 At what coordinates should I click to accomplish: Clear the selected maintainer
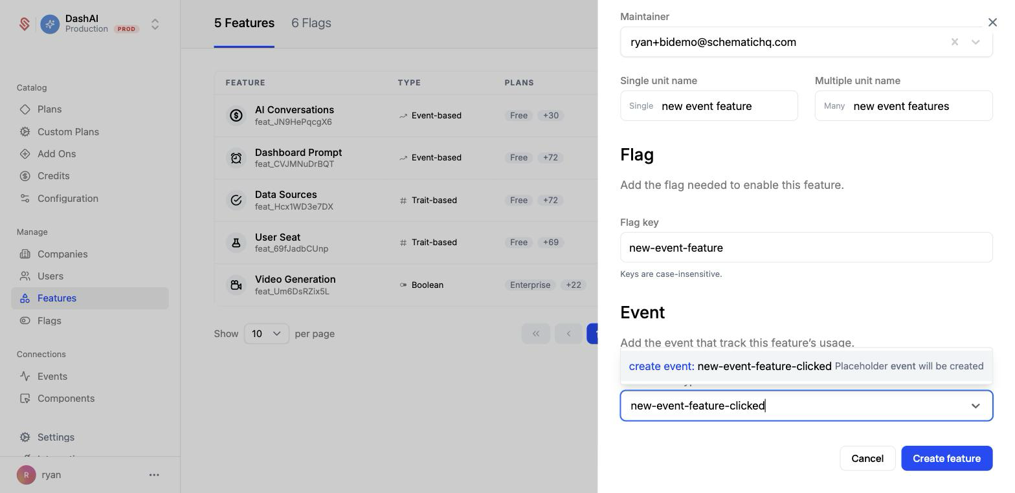tap(954, 42)
